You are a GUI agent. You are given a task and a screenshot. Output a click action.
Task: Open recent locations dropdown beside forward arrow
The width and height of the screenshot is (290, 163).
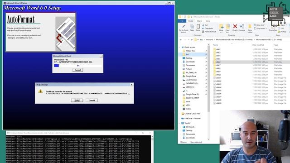pyautogui.click(x=188, y=39)
